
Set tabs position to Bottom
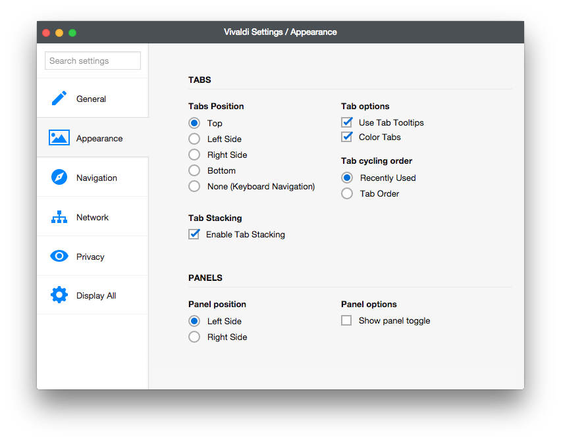(x=194, y=170)
